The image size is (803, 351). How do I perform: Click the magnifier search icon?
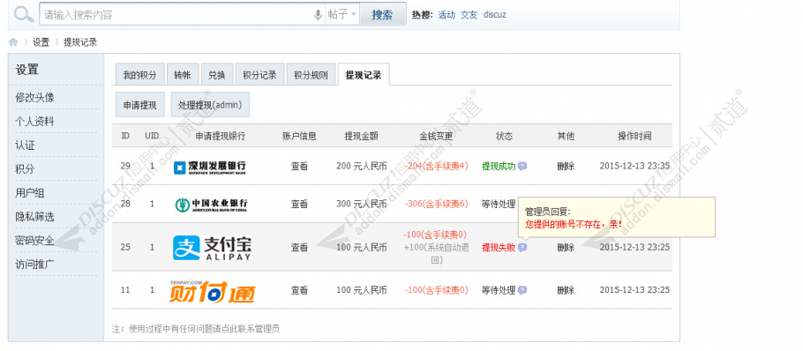click(24, 14)
